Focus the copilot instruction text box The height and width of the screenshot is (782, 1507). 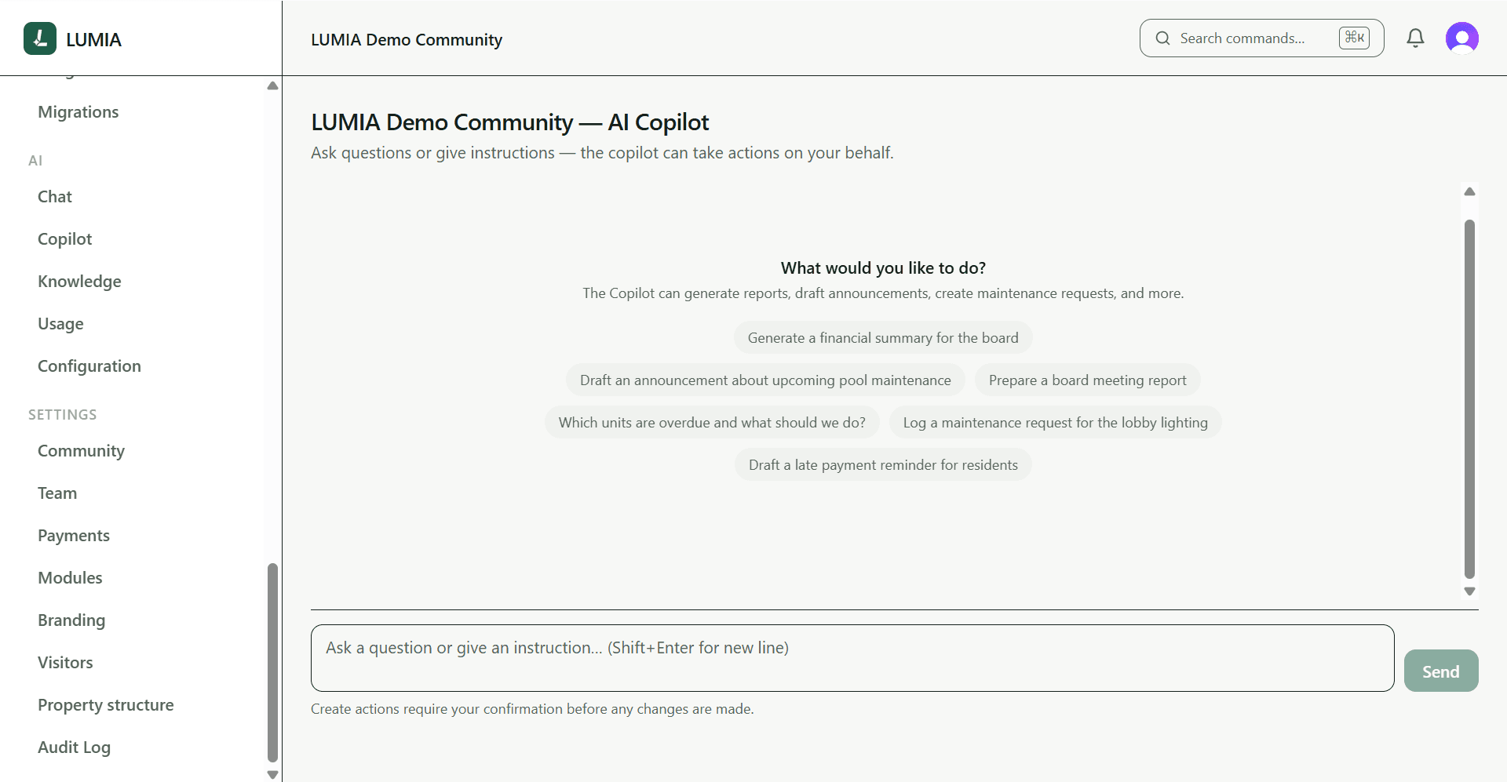coord(852,658)
